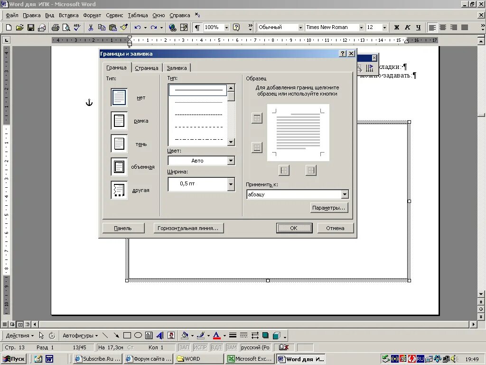Screen dimensions: 486x365
Task: Open the font size dropdown showing 12
Action: point(384,27)
